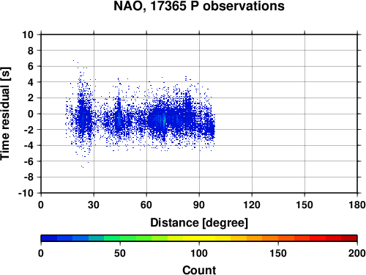Click colorbar tick label '200'
This screenshot has width=366, height=275.
coord(357,253)
